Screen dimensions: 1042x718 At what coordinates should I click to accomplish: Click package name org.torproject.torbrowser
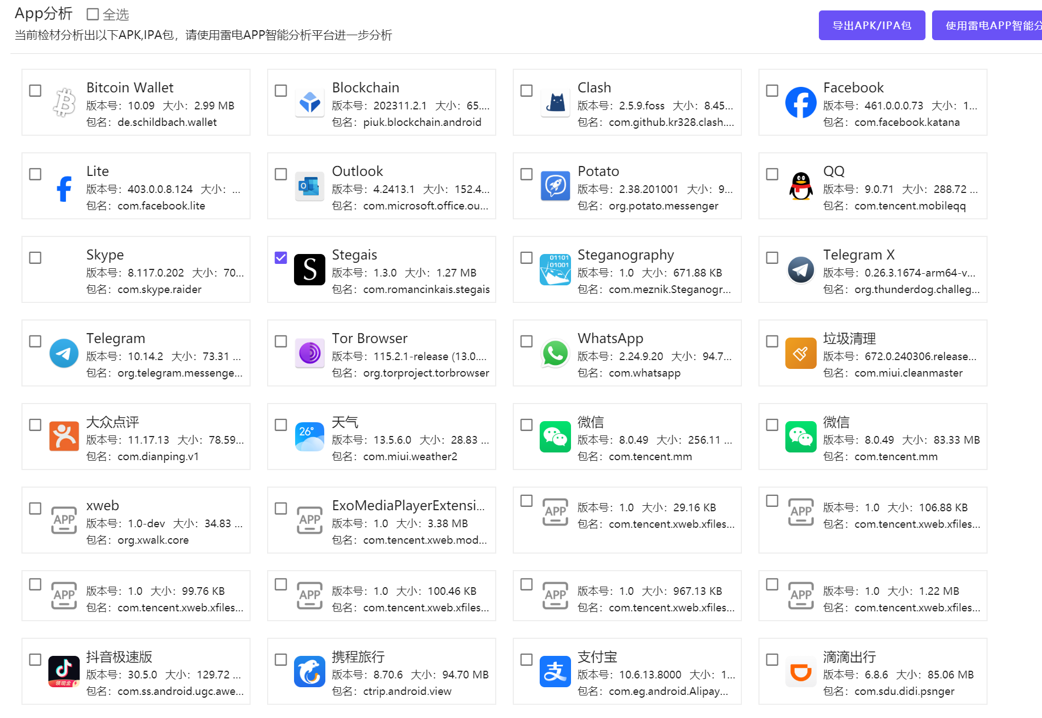point(426,373)
